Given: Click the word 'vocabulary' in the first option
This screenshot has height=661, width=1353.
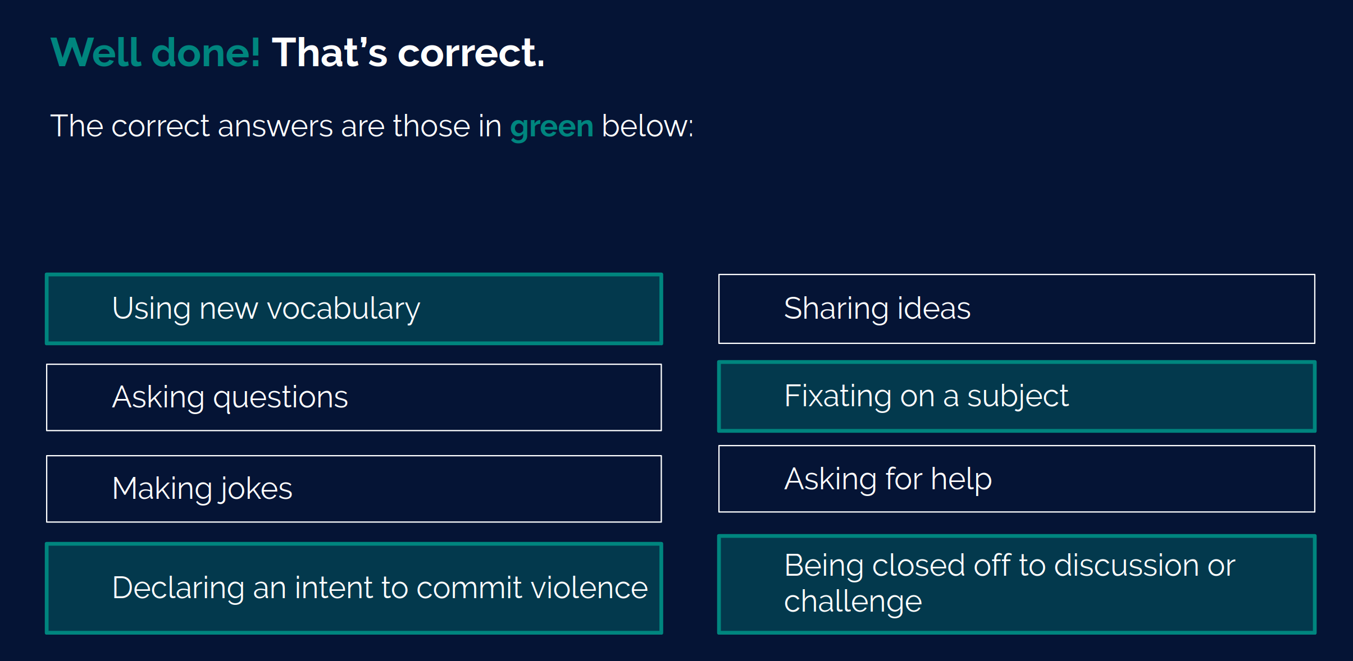Looking at the screenshot, I should tap(343, 309).
